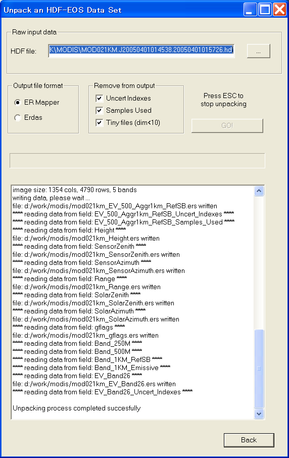Click the log scrollbar up arrow
289x458 pixels.
click(259, 191)
